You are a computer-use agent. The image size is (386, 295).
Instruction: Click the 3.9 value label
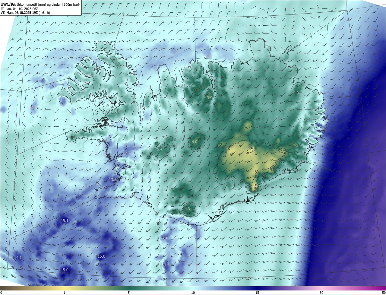tap(210, 98)
